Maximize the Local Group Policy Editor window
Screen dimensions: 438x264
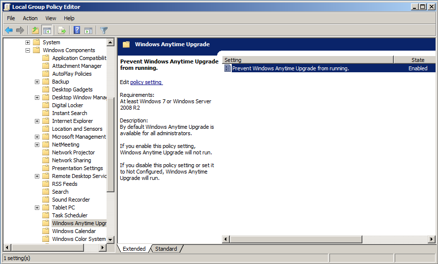(423, 7)
